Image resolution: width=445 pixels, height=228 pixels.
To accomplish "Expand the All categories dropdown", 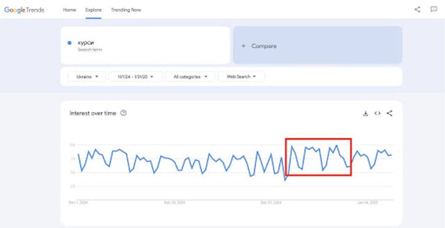I will (190, 77).
